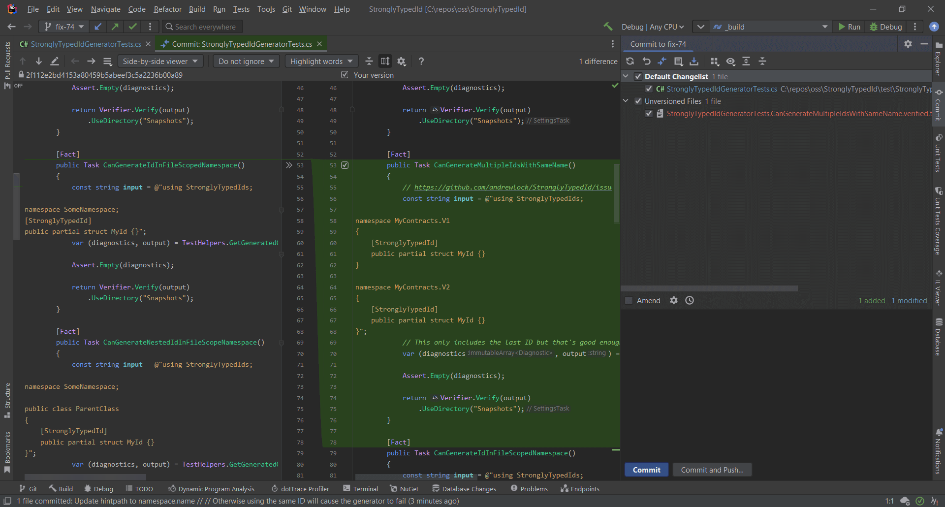Click the Commit button
The height and width of the screenshot is (507, 945).
pos(646,470)
